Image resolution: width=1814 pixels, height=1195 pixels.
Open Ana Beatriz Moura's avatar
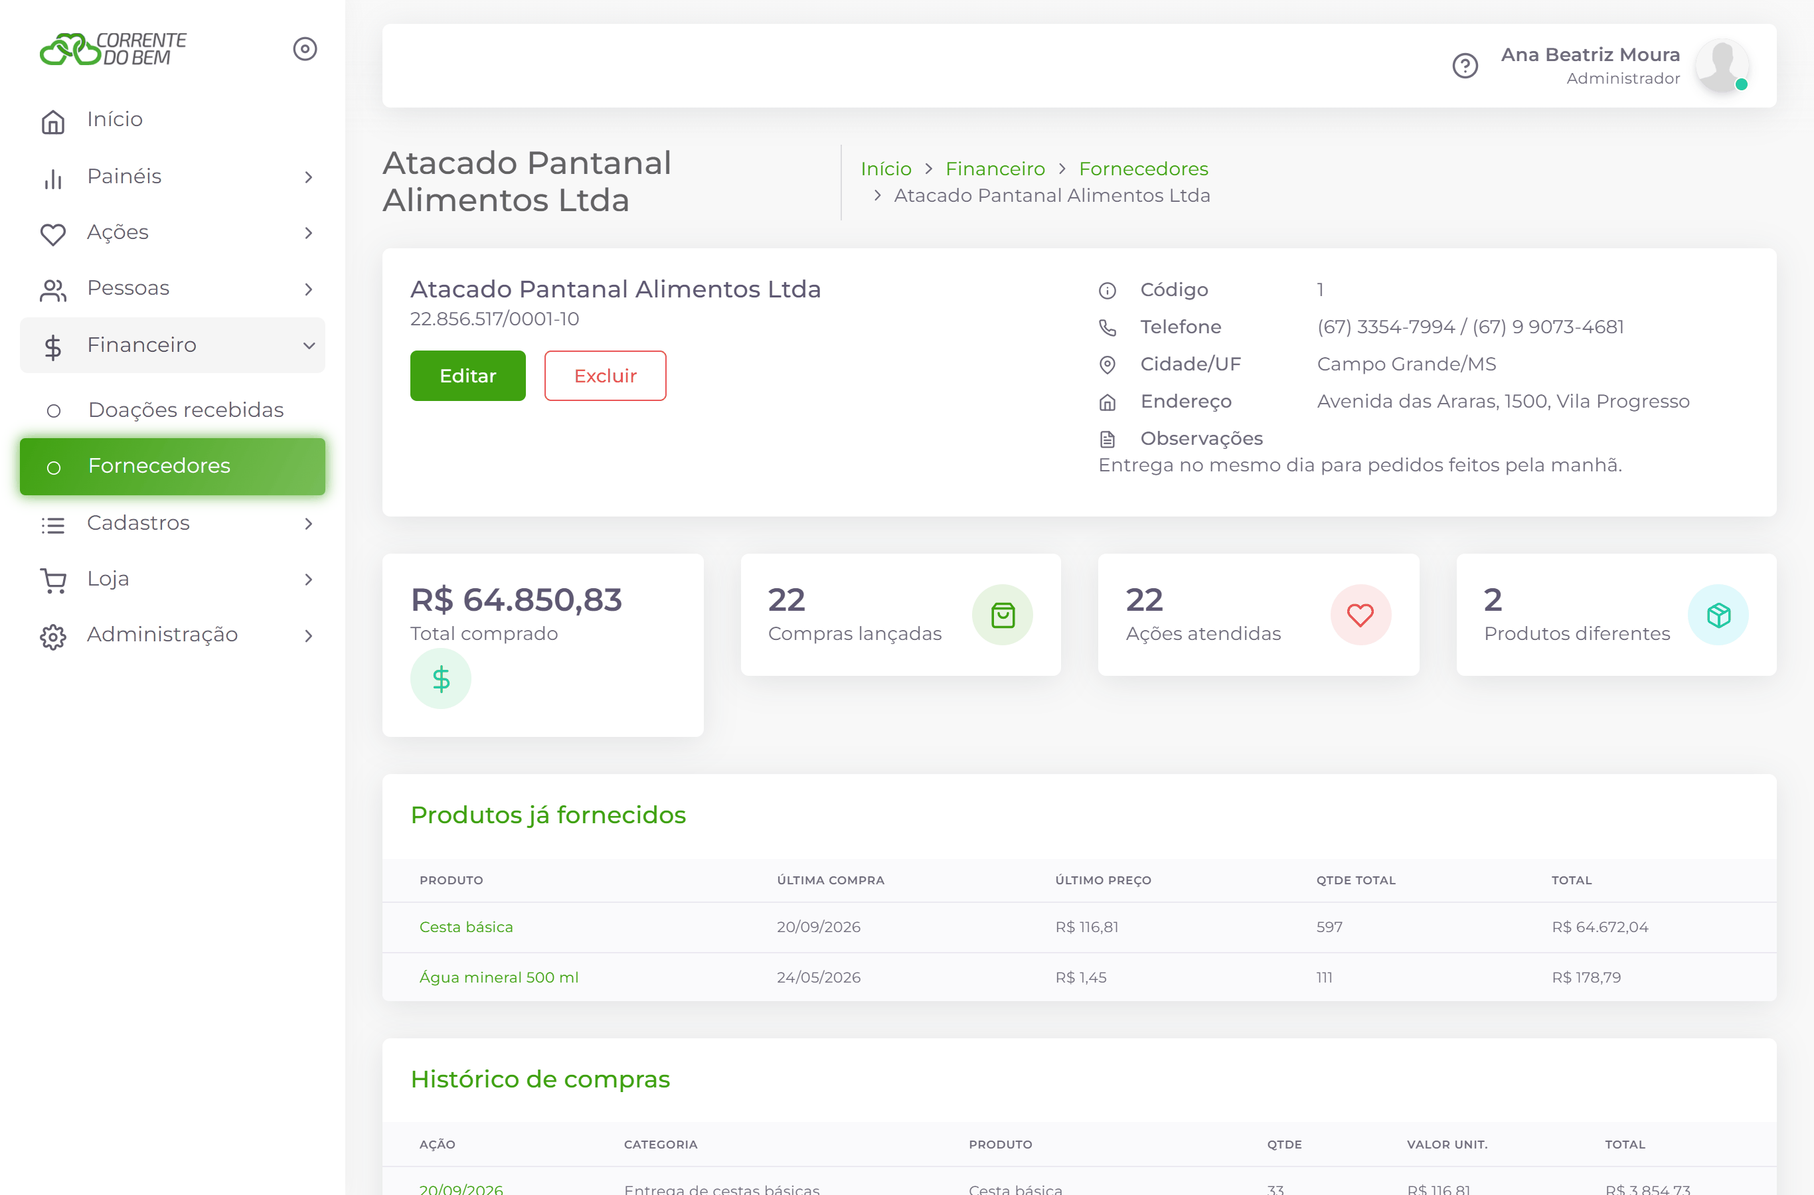coord(1721,66)
